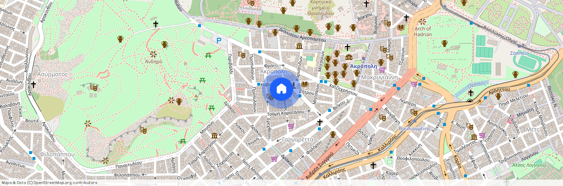The width and height of the screenshot is (563, 186).
Task: Select the Γαργαρέττα neighborhood label
Action: coord(298,139)
